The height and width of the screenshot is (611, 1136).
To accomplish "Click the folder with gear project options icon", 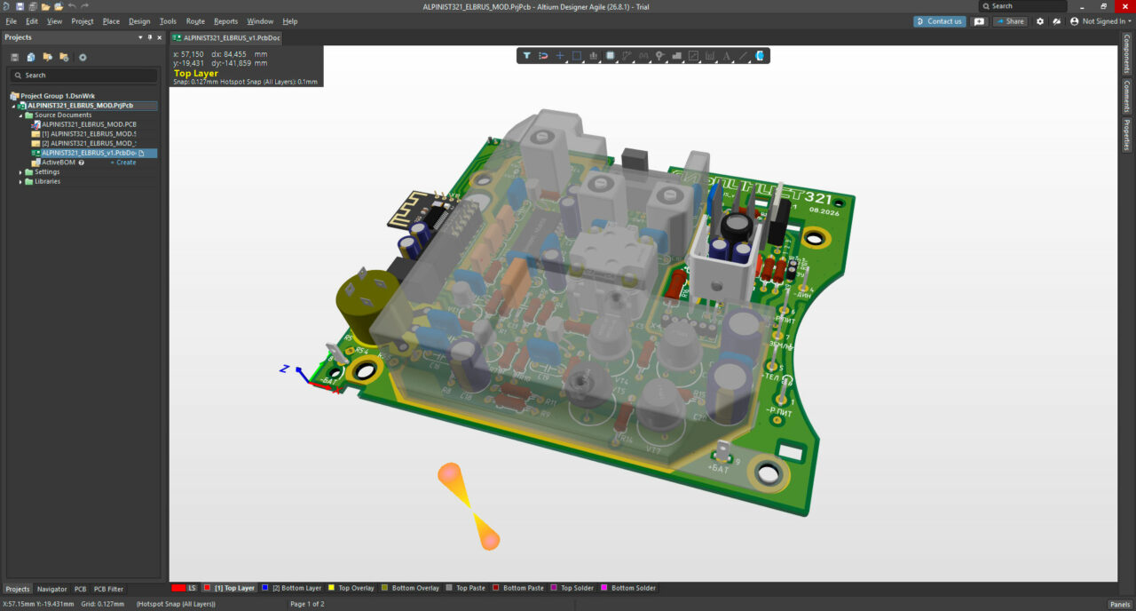I will click(64, 57).
